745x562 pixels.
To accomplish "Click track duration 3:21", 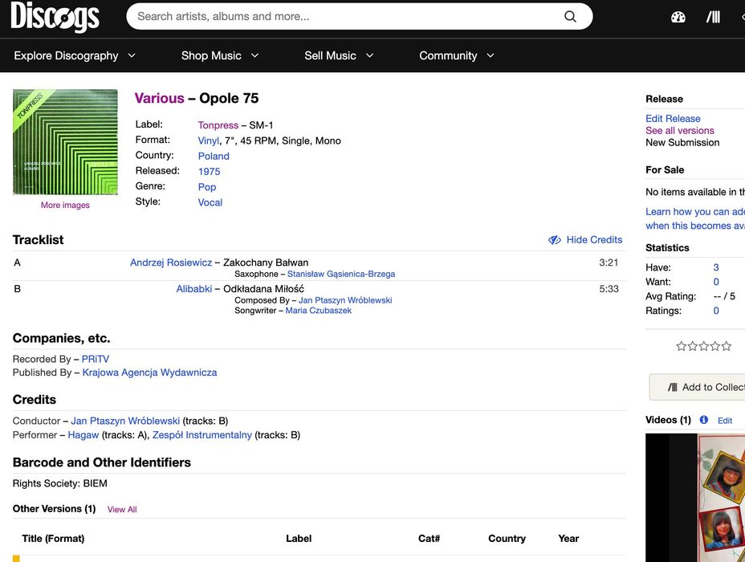I will pyautogui.click(x=609, y=263).
